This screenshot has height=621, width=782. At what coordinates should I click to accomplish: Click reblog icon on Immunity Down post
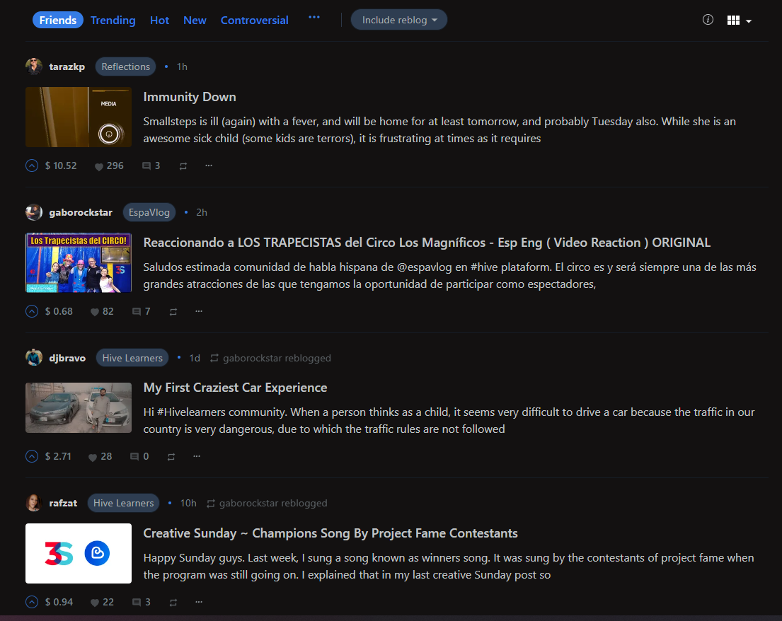[183, 166]
